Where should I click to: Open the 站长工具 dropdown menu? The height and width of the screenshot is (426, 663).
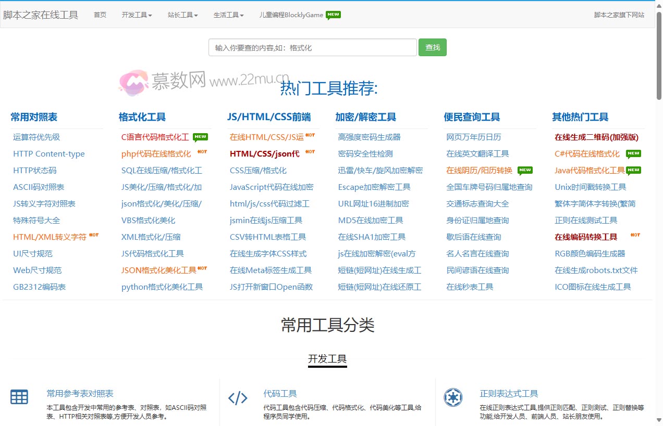(182, 15)
